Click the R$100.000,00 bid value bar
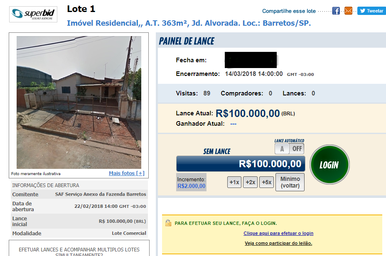The width and height of the screenshot is (386, 256). 241,163
